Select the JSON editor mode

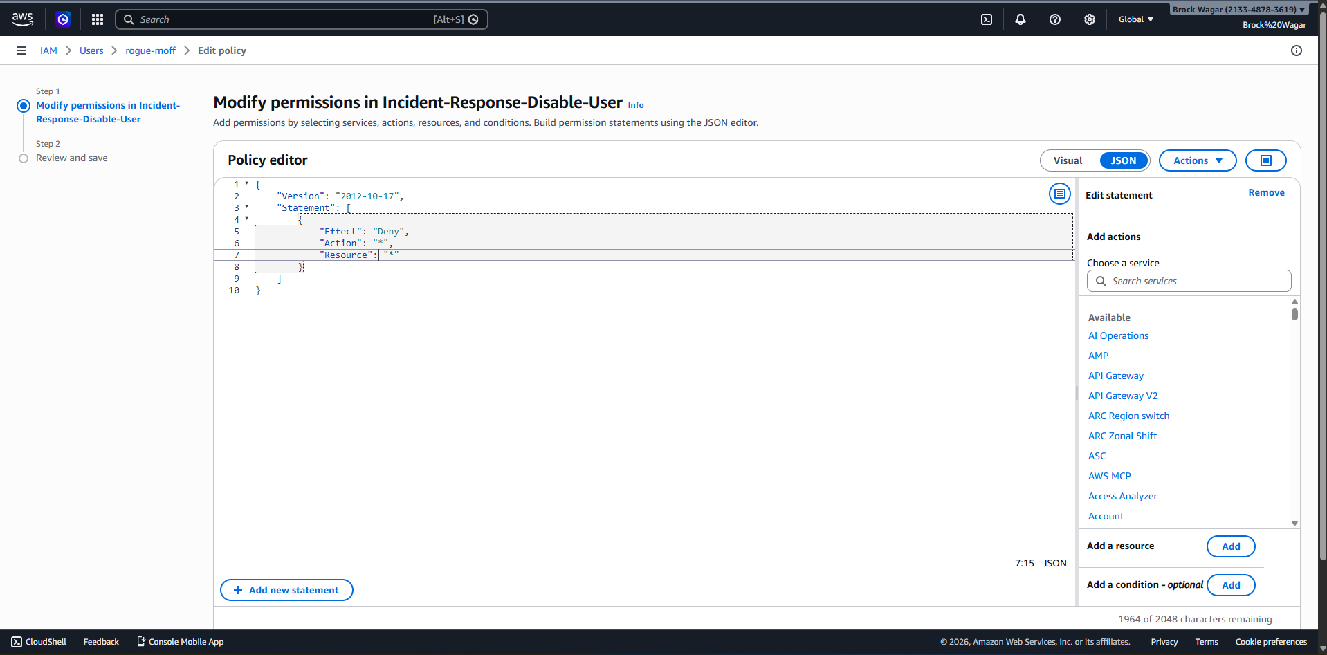click(x=1122, y=160)
